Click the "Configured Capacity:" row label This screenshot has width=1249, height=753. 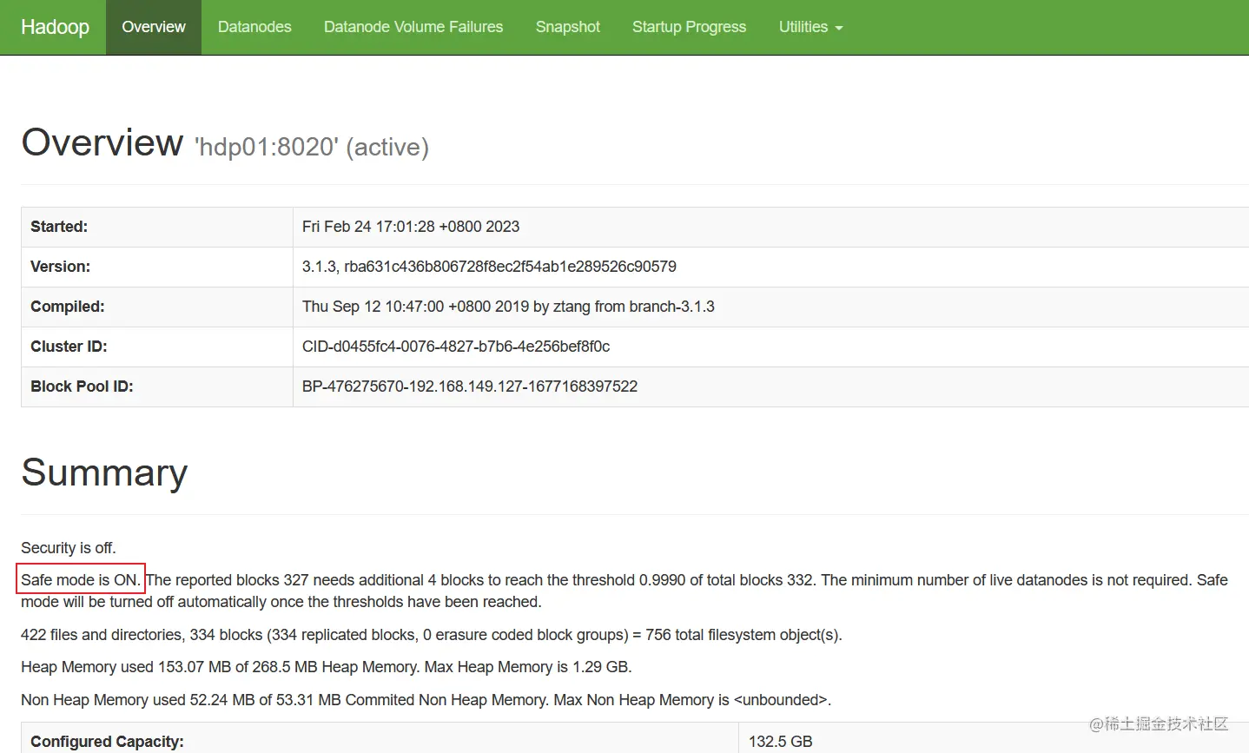click(107, 742)
